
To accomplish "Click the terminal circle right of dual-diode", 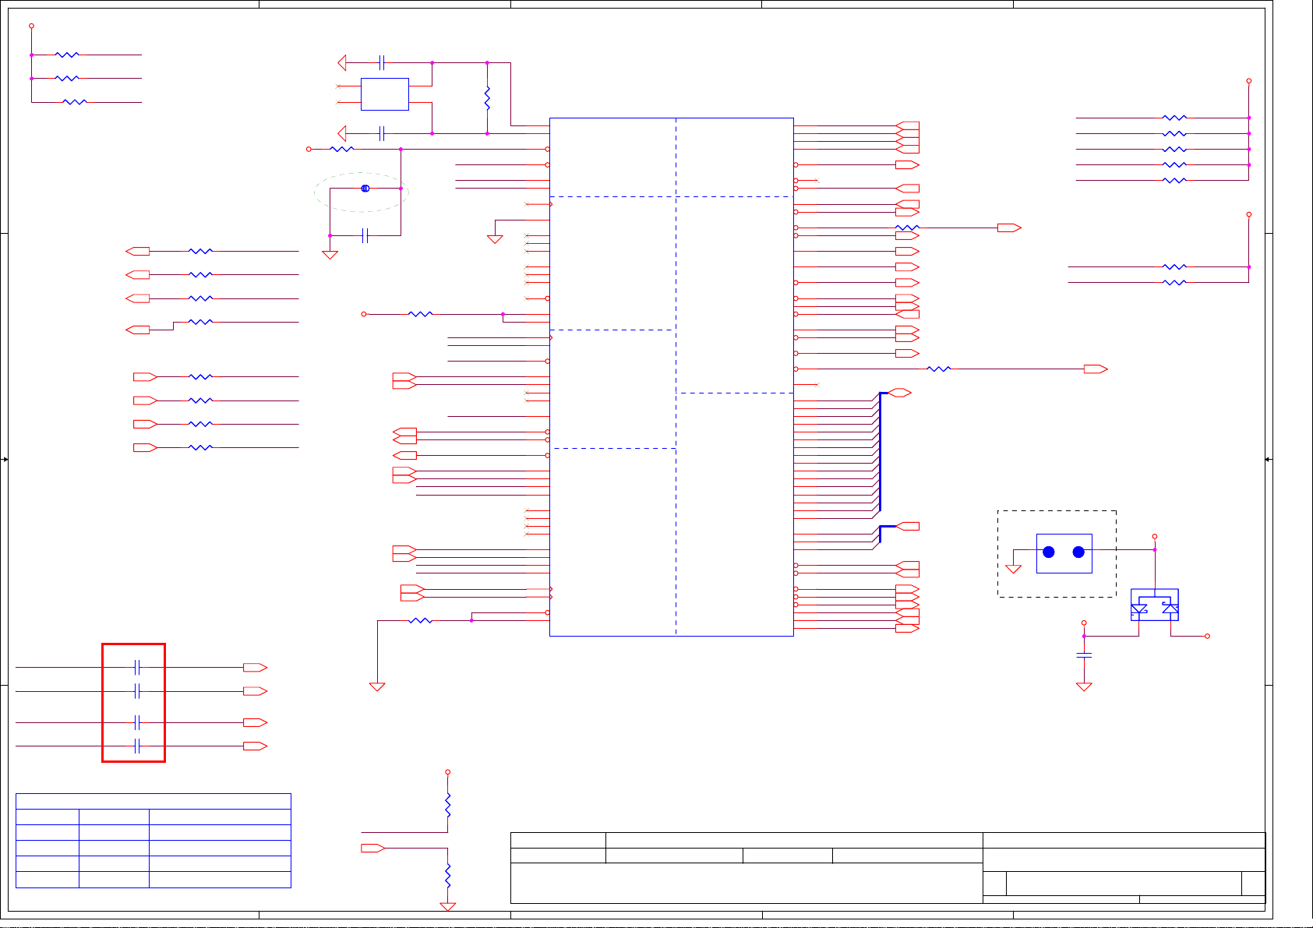I will point(1208,636).
